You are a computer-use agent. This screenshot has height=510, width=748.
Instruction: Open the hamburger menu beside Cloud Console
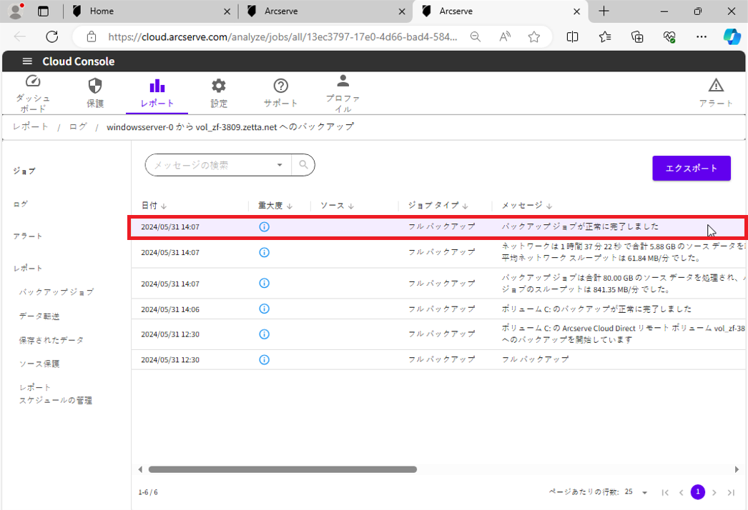[x=27, y=61]
